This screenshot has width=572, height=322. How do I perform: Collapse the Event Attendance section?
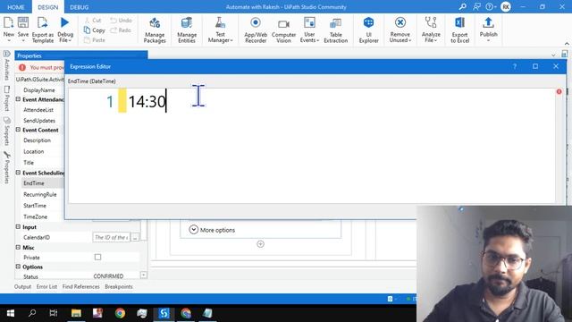18,99
